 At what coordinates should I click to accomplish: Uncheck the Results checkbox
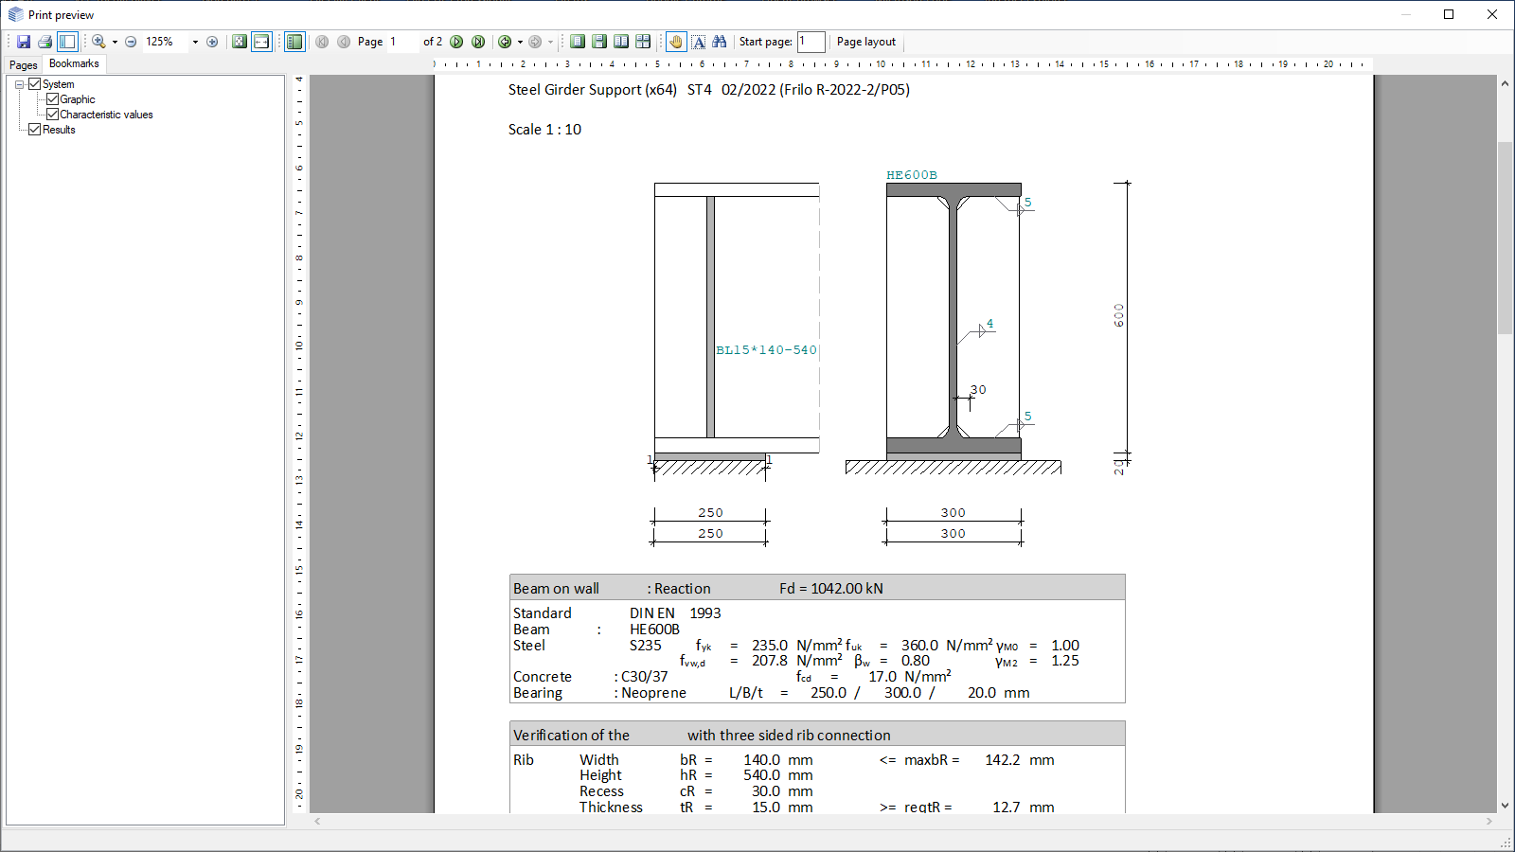tap(35, 130)
